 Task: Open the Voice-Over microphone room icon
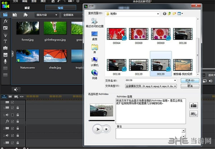coord(5,61)
